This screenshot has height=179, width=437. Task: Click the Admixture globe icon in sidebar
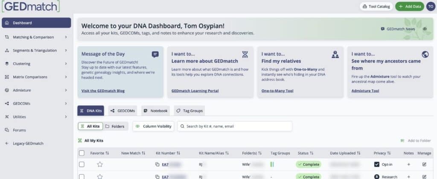(x=7, y=90)
